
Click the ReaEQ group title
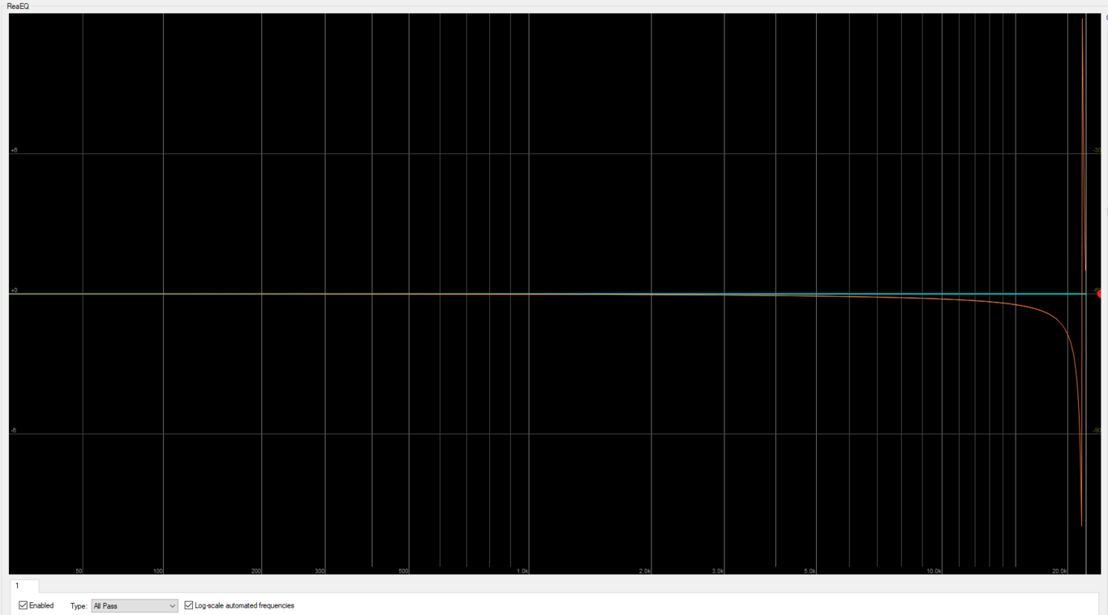coord(18,6)
